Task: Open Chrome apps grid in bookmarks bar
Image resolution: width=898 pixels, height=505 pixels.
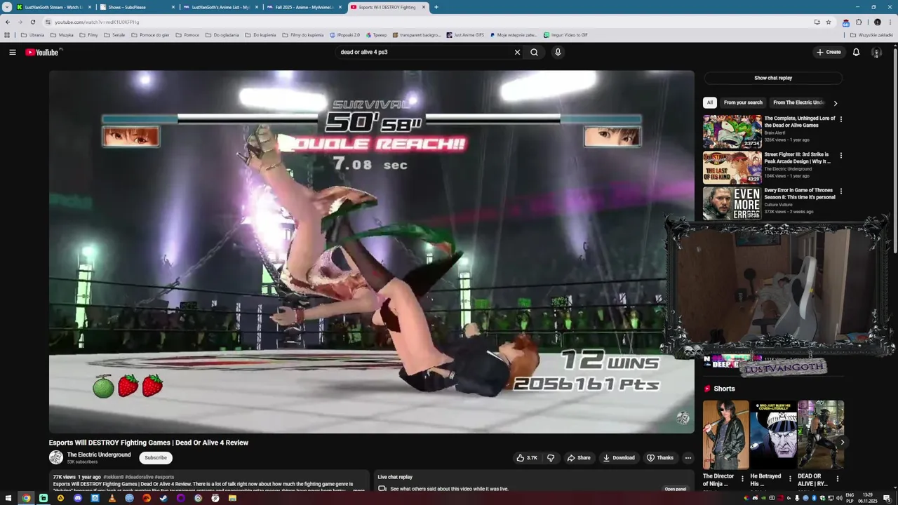Action: pos(8,34)
